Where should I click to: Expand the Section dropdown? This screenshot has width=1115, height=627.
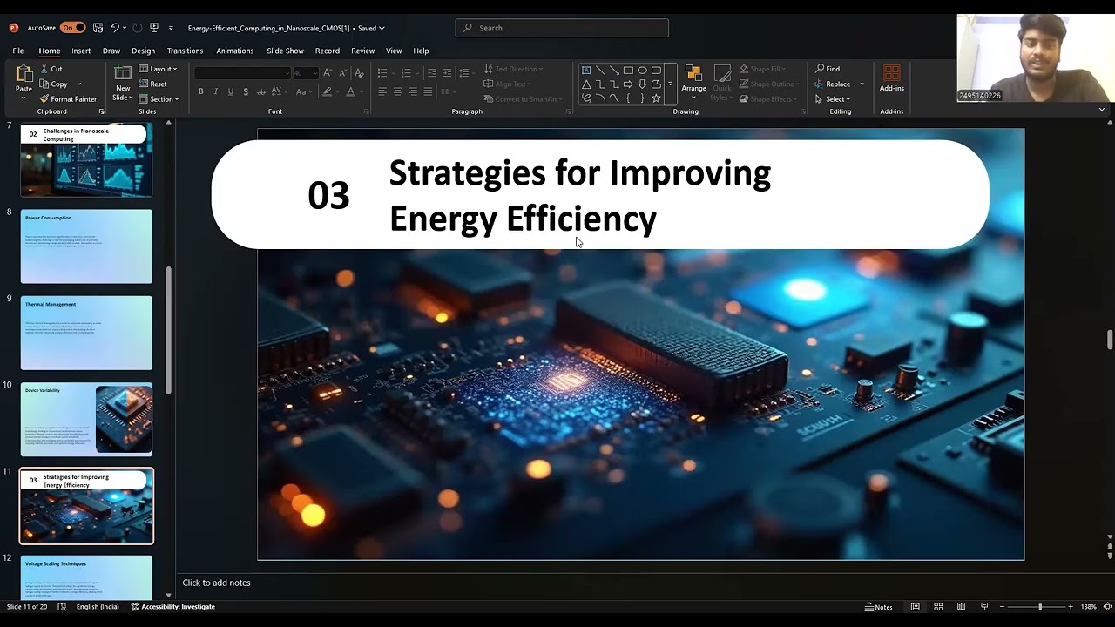(159, 99)
